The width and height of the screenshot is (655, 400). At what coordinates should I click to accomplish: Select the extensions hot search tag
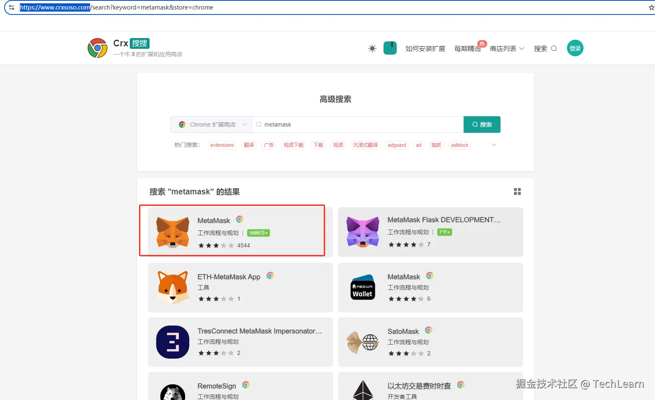[x=222, y=145]
